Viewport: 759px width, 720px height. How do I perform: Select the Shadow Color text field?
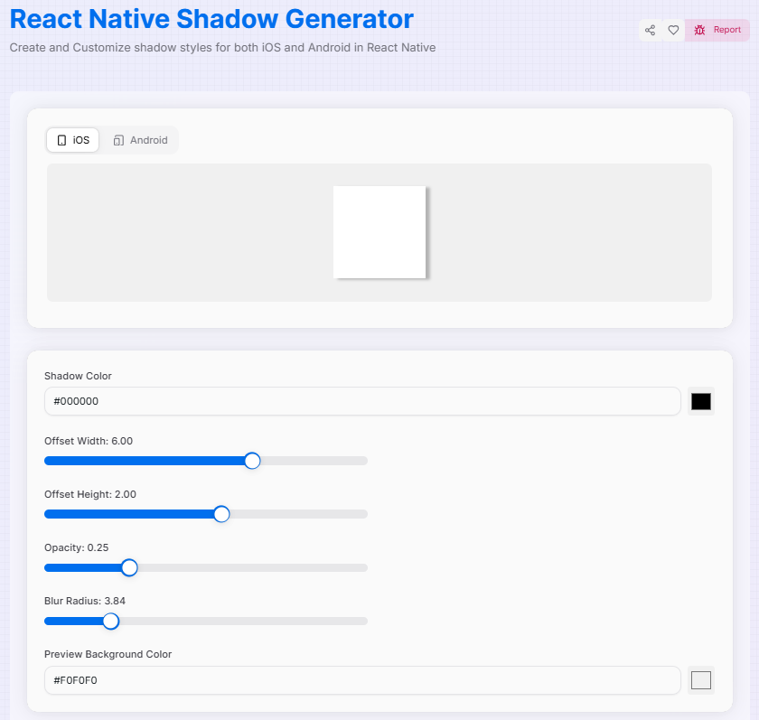click(x=361, y=401)
